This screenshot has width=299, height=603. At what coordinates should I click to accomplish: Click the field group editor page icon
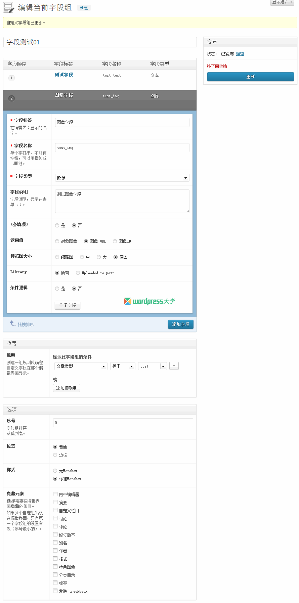click(9, 7)
